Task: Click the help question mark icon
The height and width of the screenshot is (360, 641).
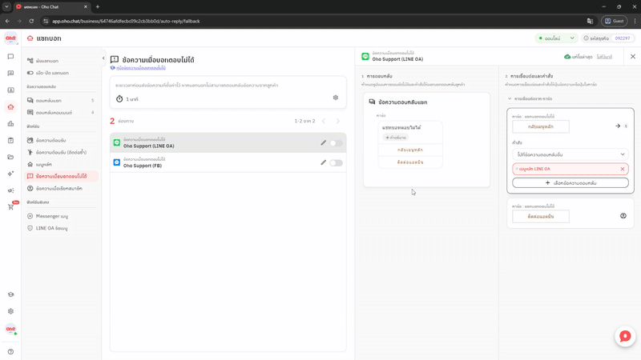Action: point(10,351)
